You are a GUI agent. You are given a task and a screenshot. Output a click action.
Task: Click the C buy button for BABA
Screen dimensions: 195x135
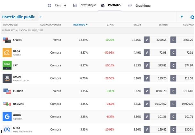[173, 53]
